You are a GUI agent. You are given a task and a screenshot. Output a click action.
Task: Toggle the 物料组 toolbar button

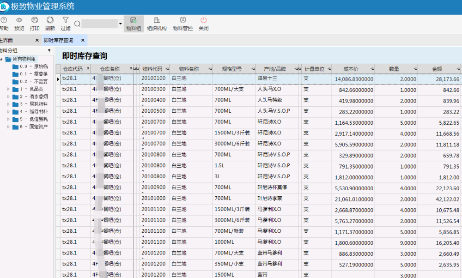point(134,24)
